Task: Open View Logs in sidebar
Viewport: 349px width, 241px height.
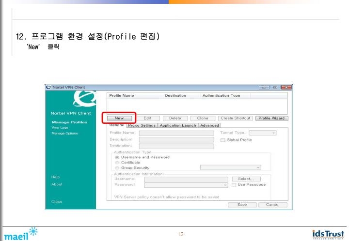Action: [60, 127]
